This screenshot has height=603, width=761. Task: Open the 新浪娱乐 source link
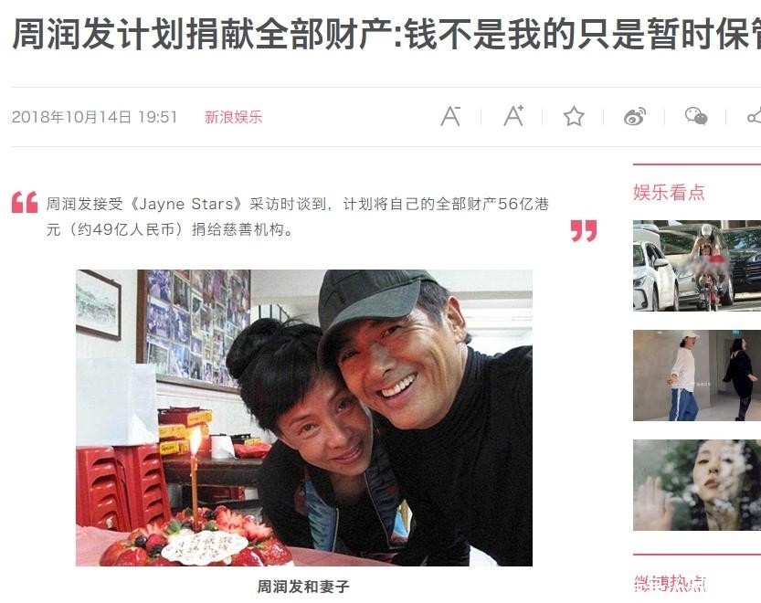tap(234, 117)
